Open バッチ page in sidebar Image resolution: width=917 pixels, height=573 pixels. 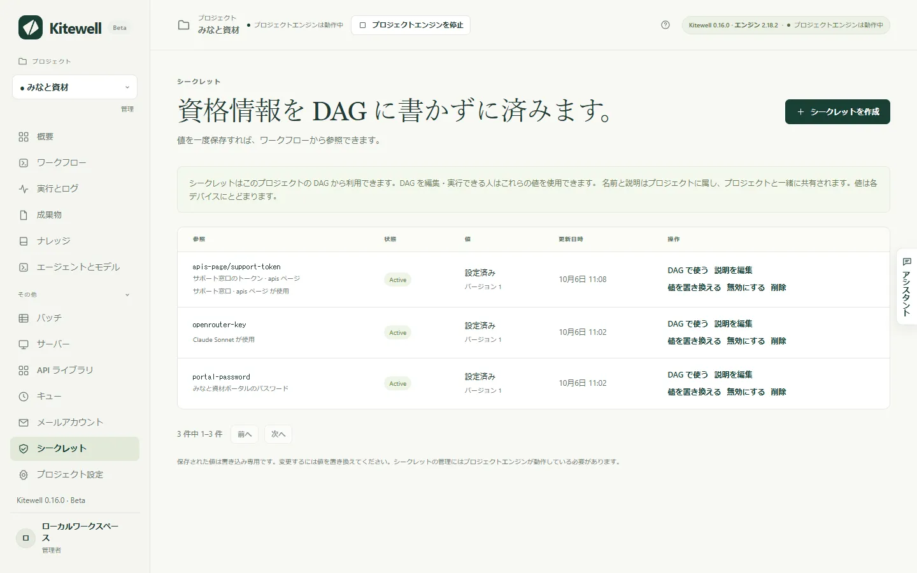click(75, 318)
